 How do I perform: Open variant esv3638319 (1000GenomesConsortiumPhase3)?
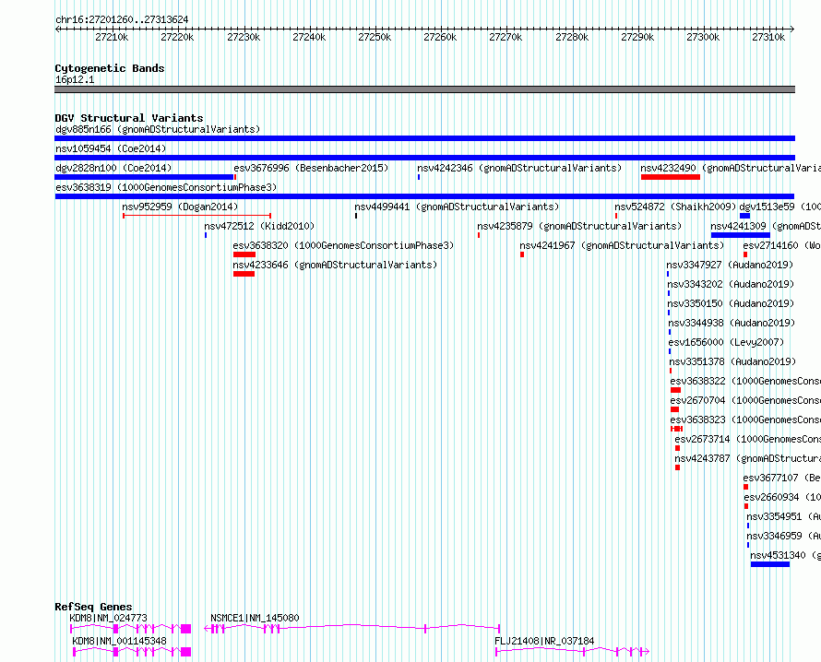[x=166, y=187]
